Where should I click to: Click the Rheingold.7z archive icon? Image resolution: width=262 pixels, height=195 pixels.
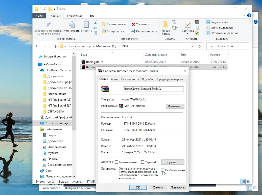(83, 62)
